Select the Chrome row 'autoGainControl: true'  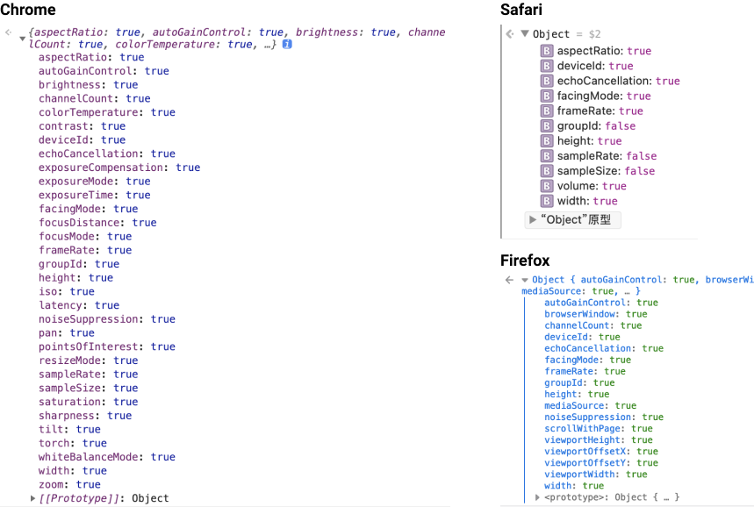point(104,71)
